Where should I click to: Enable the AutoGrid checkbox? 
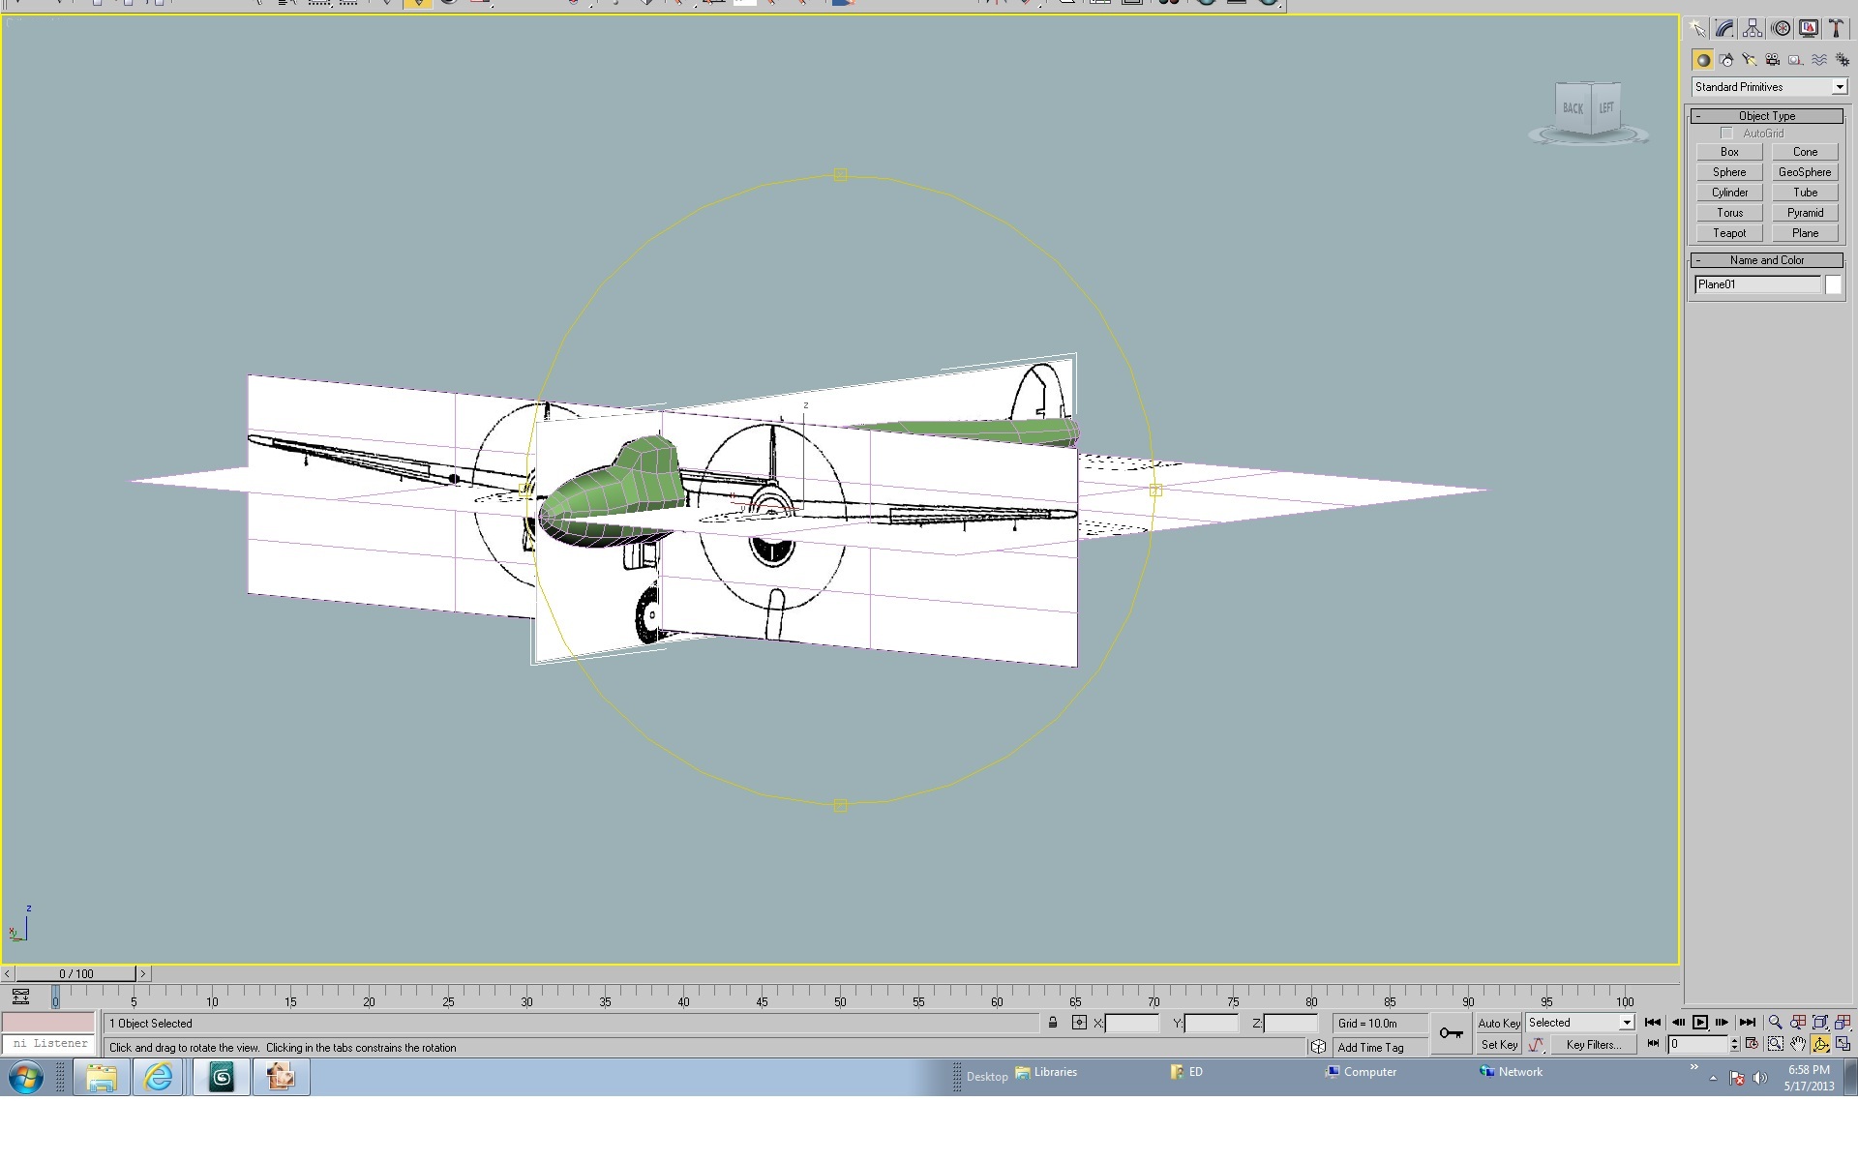click(x=1726, y=134)
